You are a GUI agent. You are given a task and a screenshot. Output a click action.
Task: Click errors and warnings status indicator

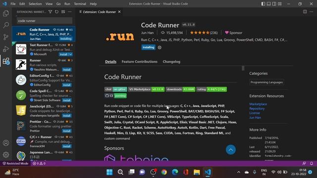coord(39,164)
